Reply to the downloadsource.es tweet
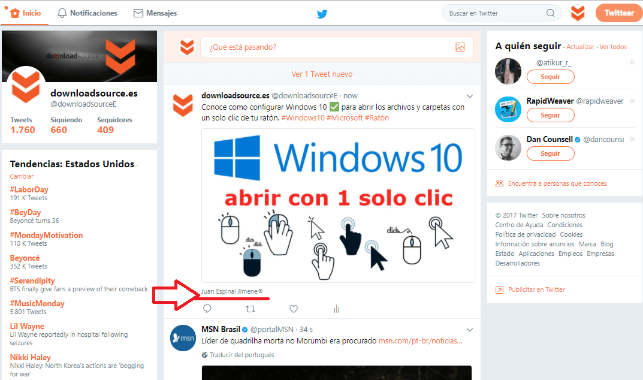Viewport: 643px width, 380px height. pyautogui.click(x=207, y=309)
